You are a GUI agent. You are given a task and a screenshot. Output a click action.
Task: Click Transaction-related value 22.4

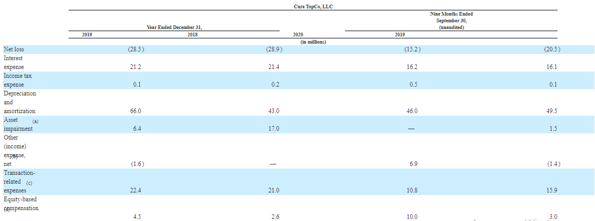pyautogui.click(x=136, y=190)
